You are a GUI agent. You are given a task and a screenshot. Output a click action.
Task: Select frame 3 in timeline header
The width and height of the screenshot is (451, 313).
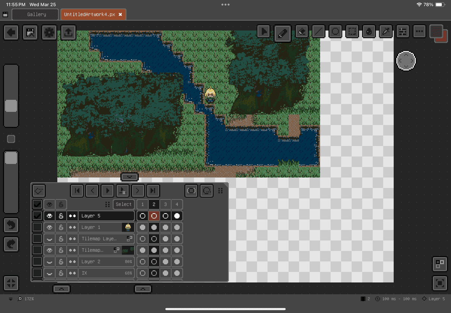click(165, 205)
